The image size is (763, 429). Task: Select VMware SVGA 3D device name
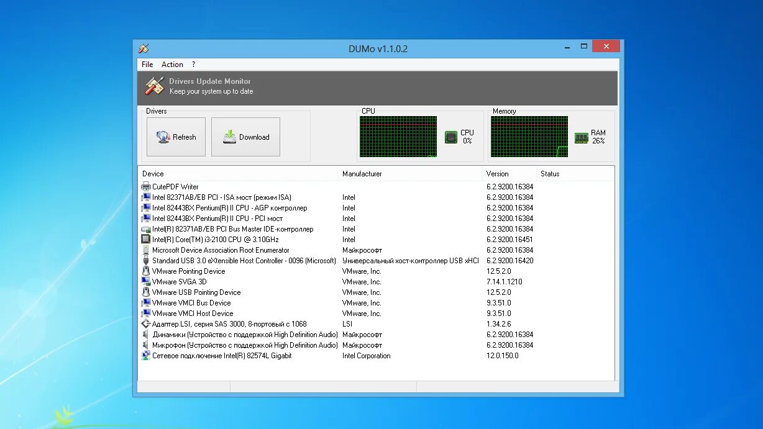tap(179, 282)
